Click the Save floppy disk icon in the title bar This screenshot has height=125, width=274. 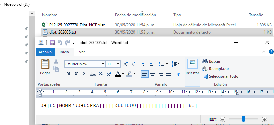point(52,43)
